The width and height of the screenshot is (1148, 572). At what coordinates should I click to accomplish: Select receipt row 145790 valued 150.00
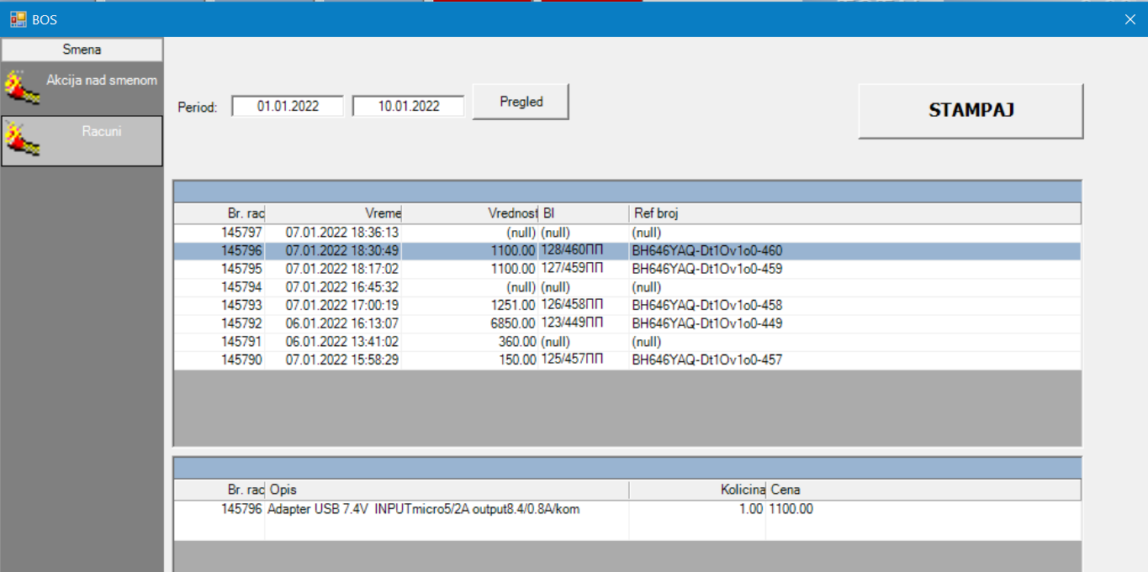[x=421, y=359]
